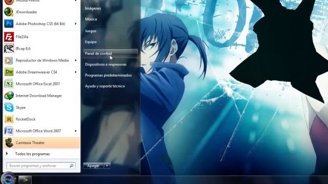Click the Excel 2007 icon

9,84
